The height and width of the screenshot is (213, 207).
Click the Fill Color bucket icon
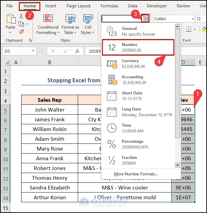(204, 29)
